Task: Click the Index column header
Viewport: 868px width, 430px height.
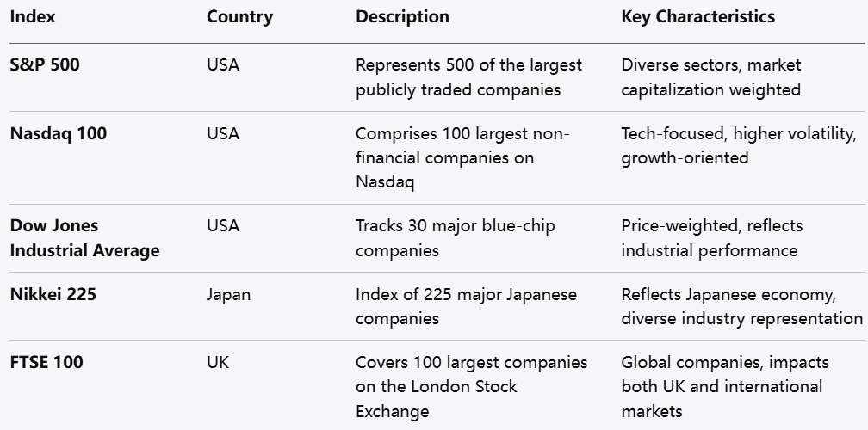Action: tap(33, 17)
